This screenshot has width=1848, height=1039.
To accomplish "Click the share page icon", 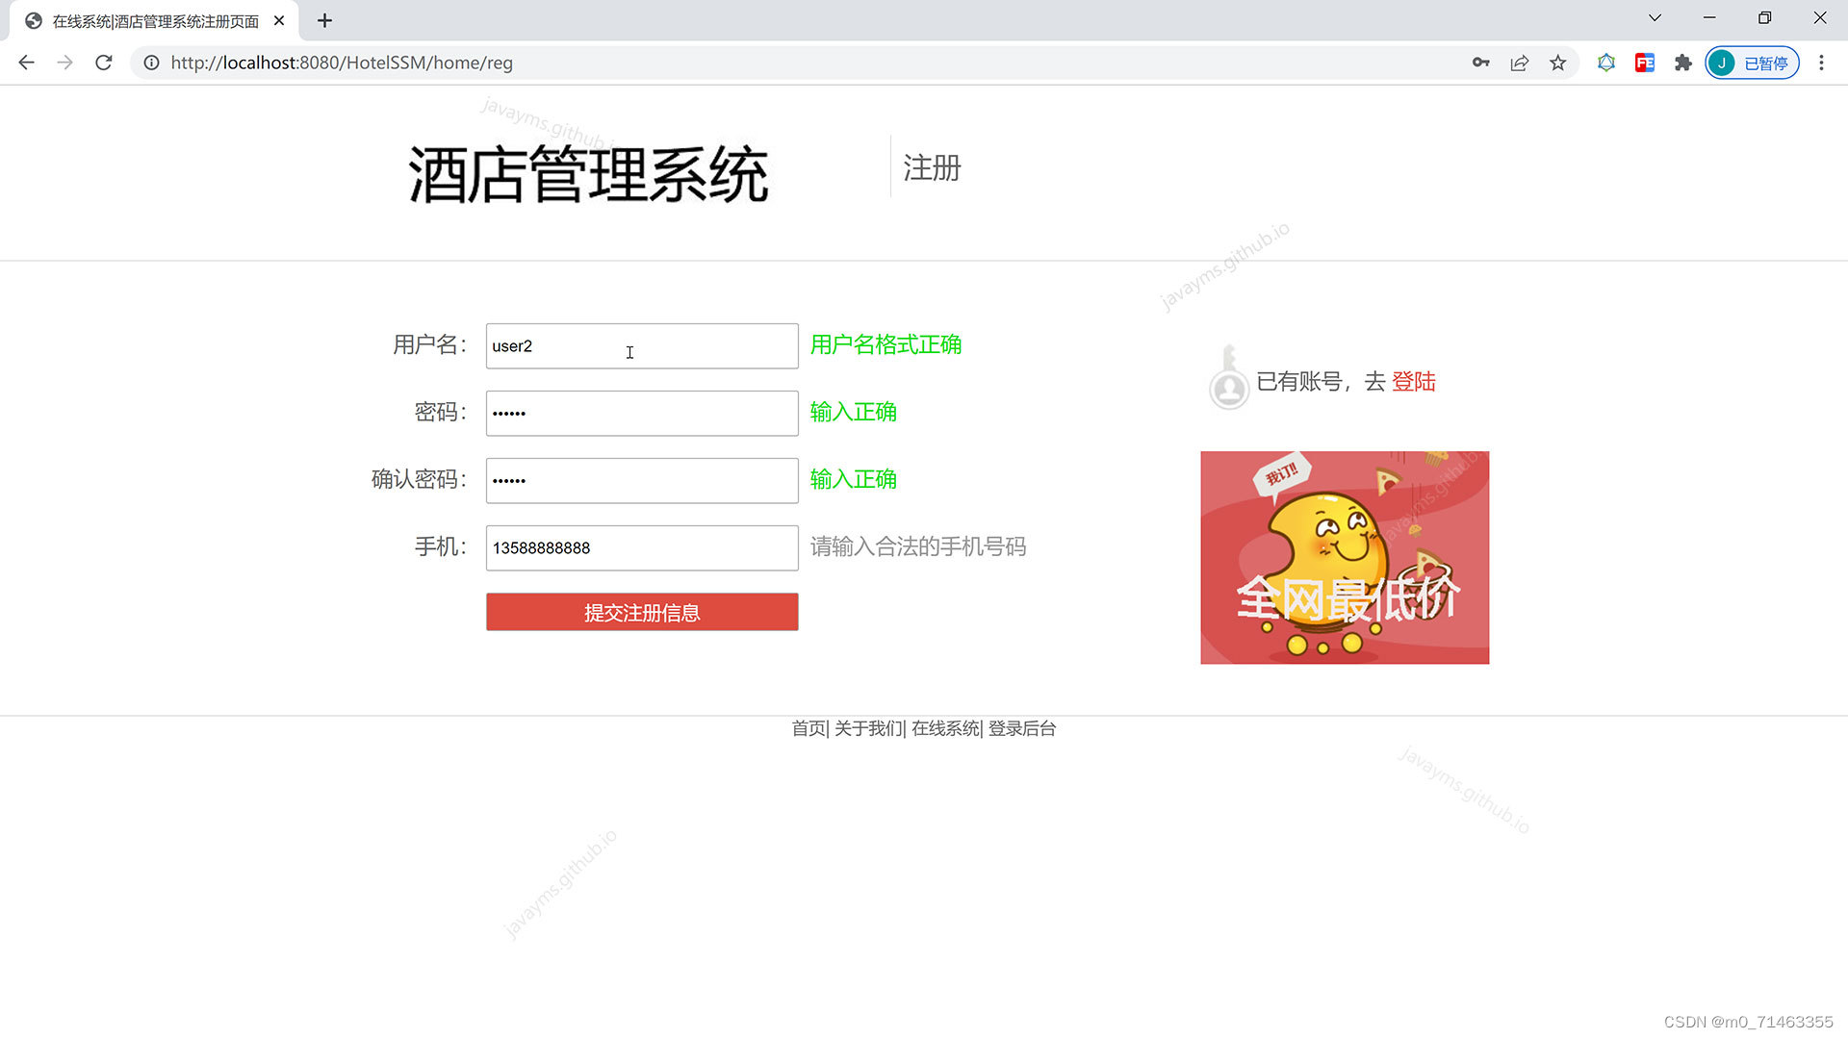I will 1520,63.
